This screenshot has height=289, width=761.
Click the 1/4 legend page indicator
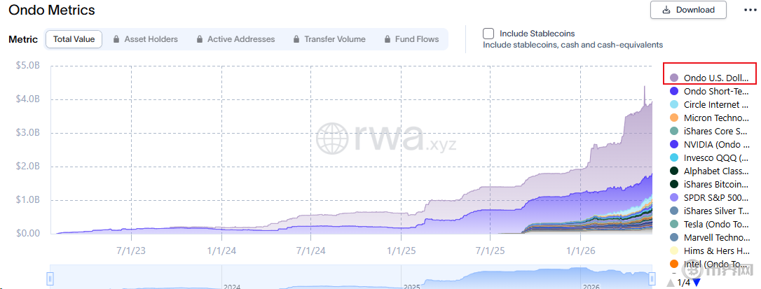click(x=683, y=282)
